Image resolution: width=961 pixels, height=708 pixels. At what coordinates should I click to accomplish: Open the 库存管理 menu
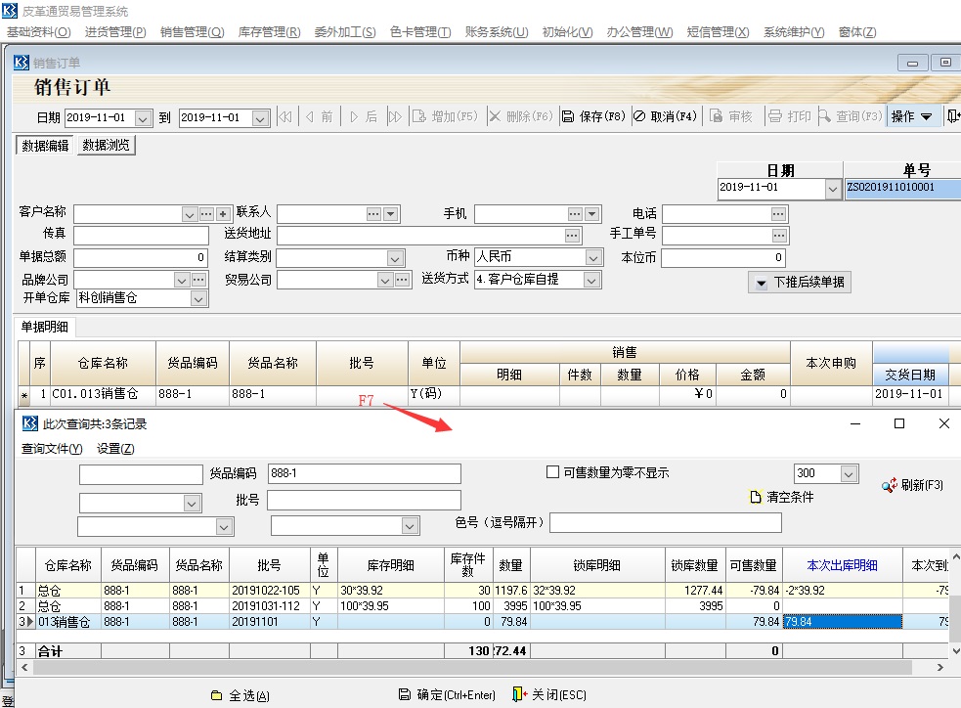click(269, 32)
